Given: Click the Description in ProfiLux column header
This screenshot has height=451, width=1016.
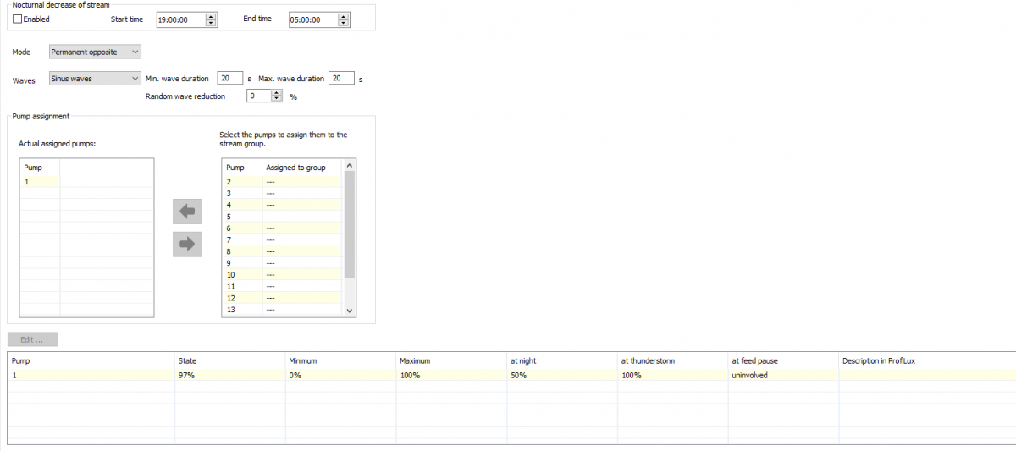Looking at the screenshot, I should click(927, 360).
